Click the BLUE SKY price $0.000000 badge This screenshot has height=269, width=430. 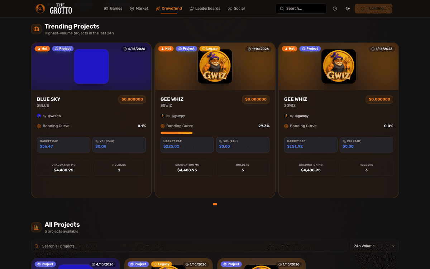click(x=132, y=99)
